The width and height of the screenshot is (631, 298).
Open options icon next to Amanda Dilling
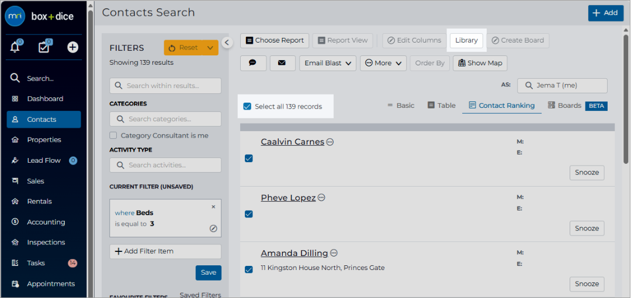point(334,253)
